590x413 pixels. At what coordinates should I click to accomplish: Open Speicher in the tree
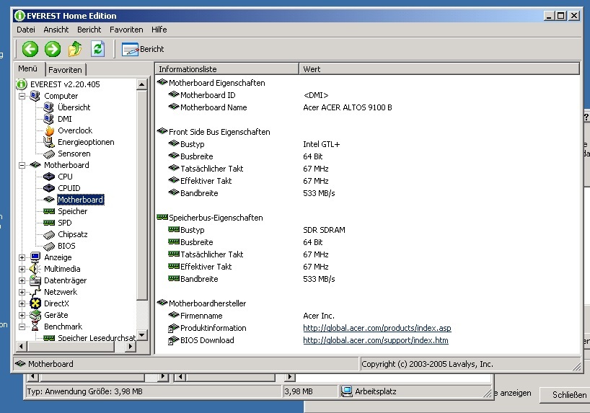(72, 211)
